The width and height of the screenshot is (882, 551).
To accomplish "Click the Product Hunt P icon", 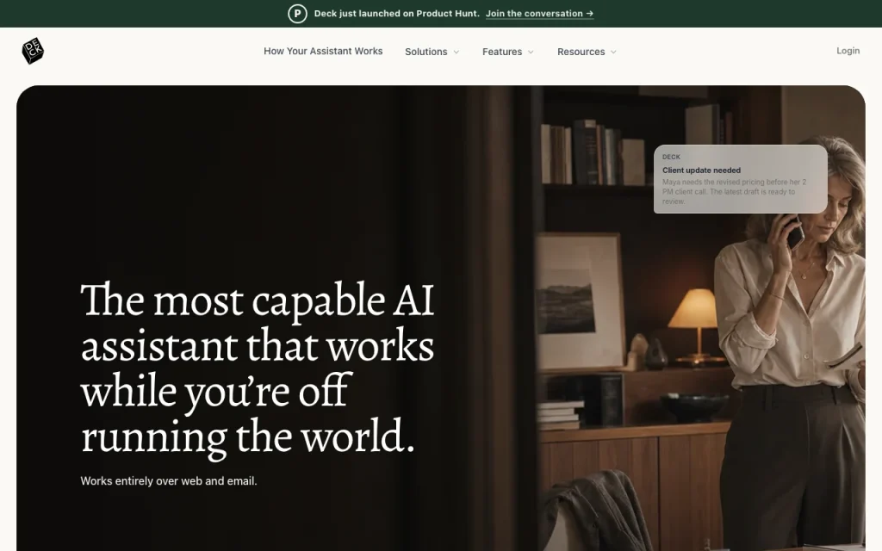I will pyautogui.click(x=297, y=14).
